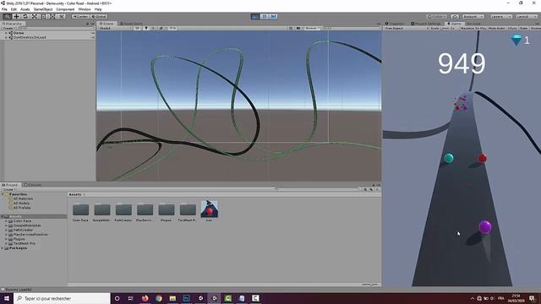This screenshot has height=304, width=541.
Task: Switch to the Game tab
Action: (x=454, y=24)
